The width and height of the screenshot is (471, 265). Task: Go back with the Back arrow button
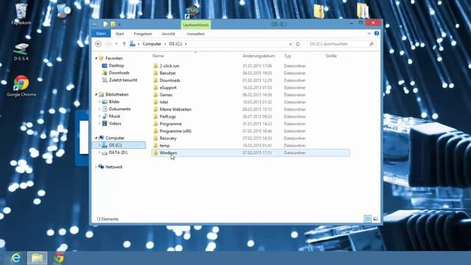(x=98, y=44)
